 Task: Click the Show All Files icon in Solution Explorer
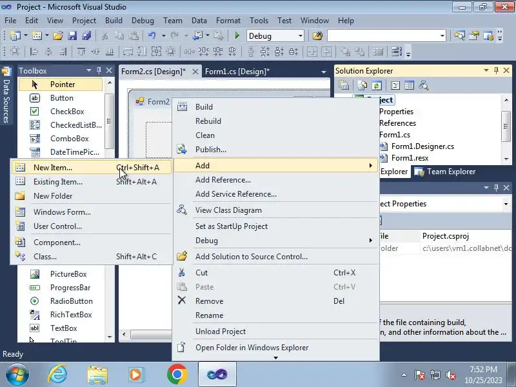[362, 86]
